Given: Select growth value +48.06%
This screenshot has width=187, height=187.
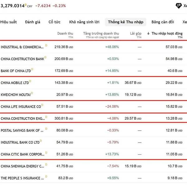Looking at the screenshot, I should click(x=112, y=47).
